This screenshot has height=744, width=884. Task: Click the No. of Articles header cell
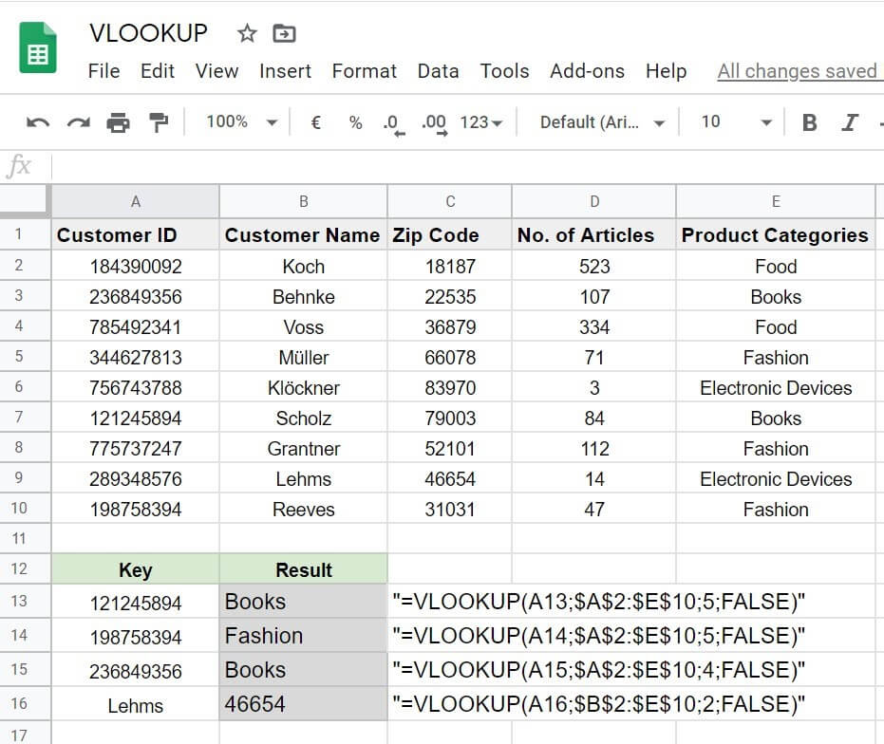[594, 234]
